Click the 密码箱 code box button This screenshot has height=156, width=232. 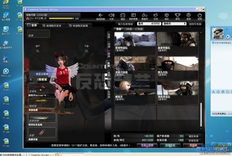click(x=193, y=145)
